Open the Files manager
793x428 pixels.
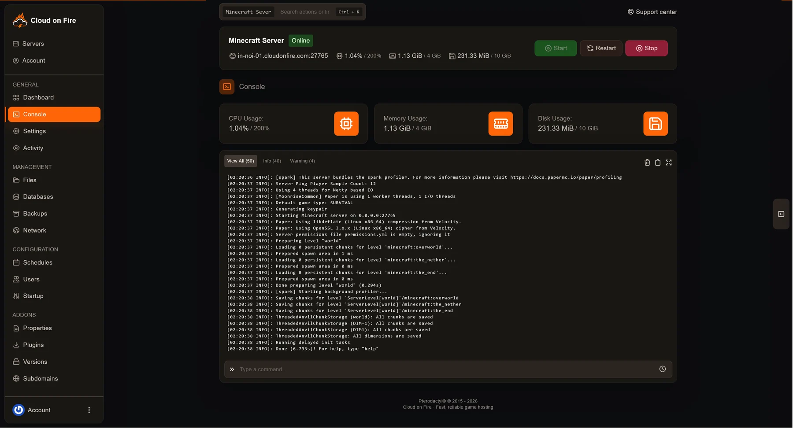[54, 180]
